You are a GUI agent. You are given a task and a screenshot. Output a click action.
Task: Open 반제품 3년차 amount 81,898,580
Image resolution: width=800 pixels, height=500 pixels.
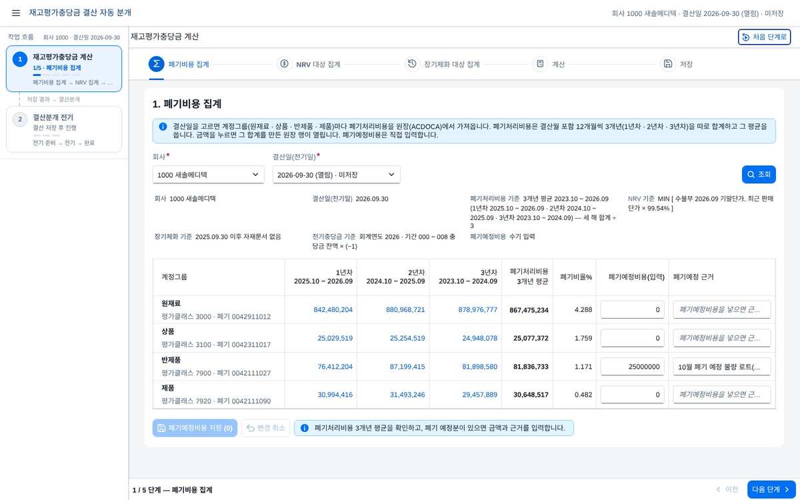tap(479, 366)
